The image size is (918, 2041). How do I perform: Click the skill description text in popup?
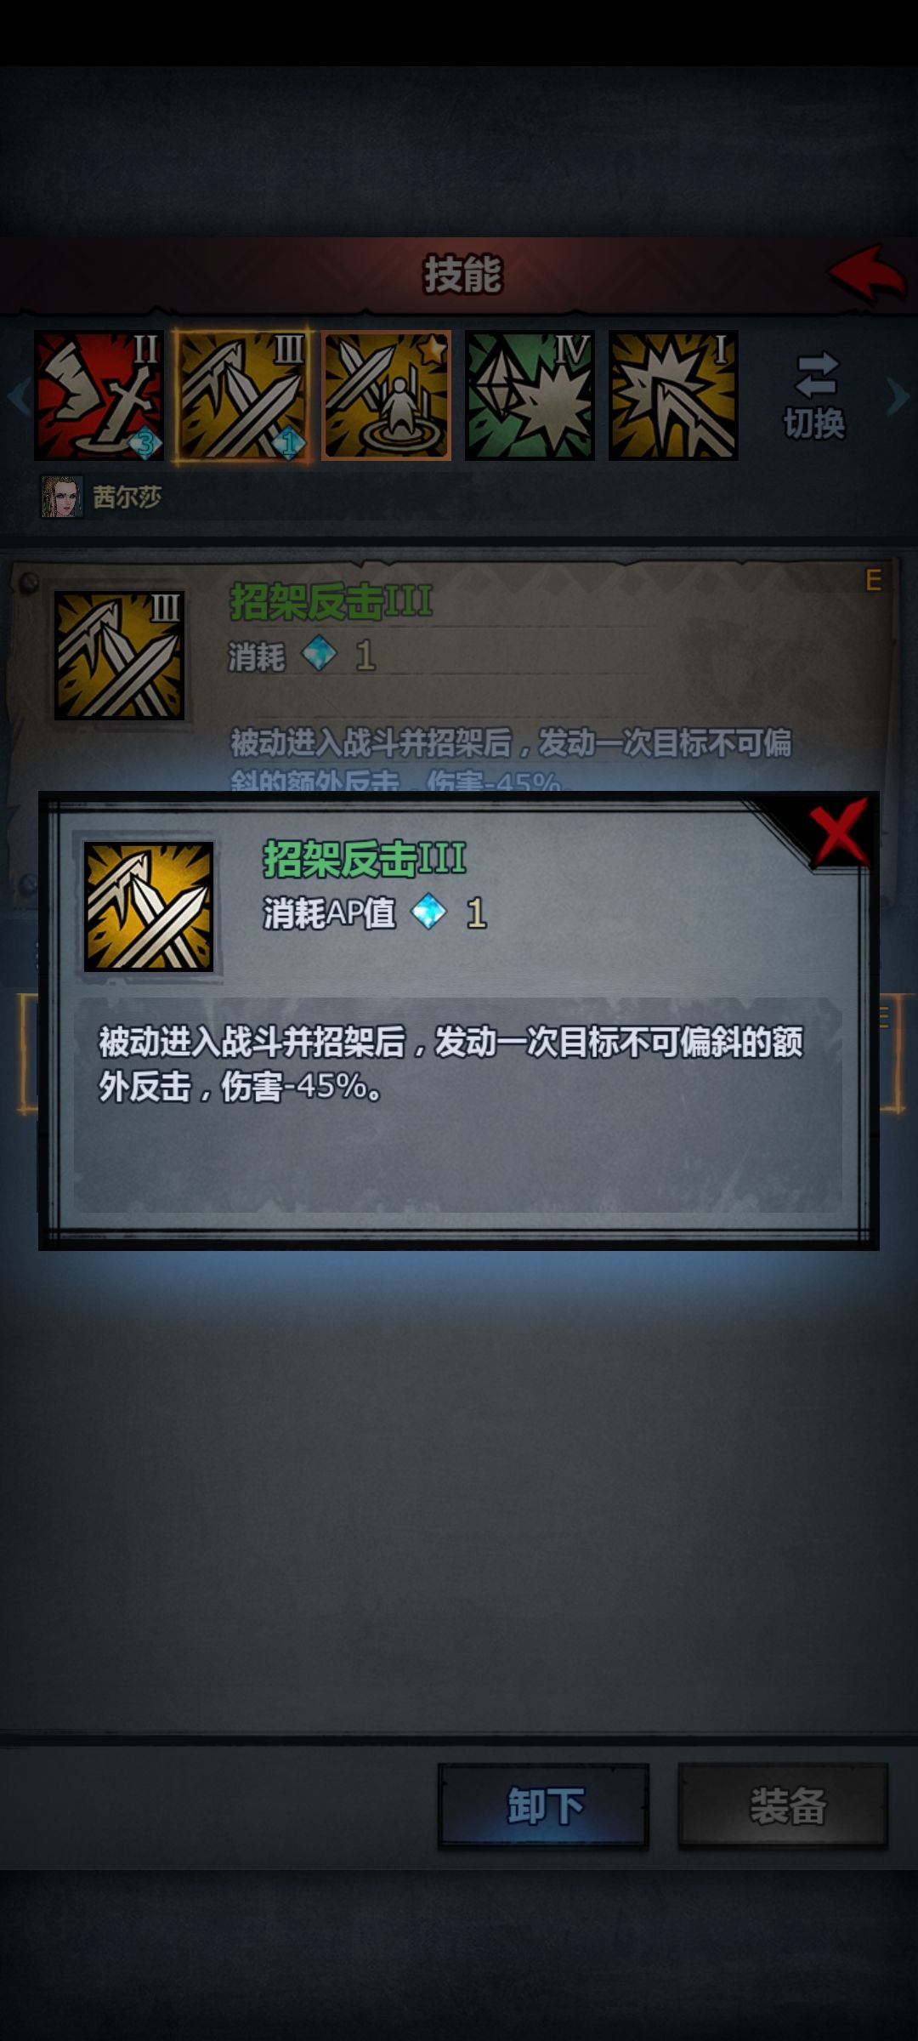[x=450, y=1064]
